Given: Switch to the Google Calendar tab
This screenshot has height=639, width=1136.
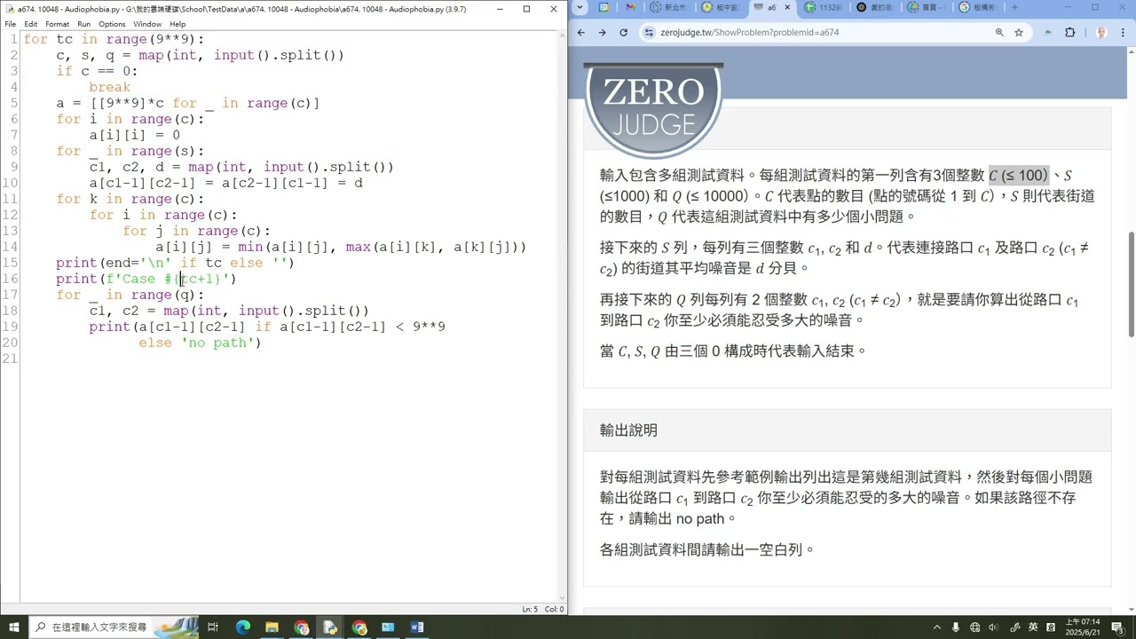Looking at the screenshot, I should [604, 7].
